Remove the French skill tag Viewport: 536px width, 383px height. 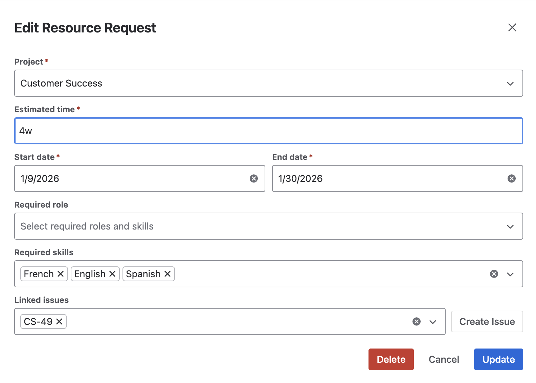click(61, 274)
